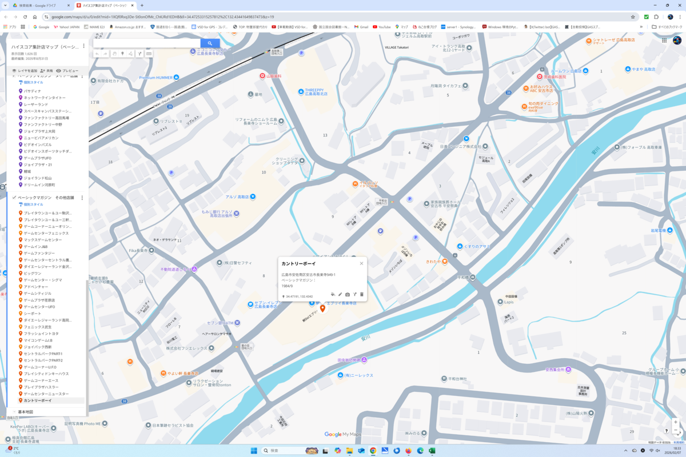Select パサディナ in the layer list

[x=33, y=91]
